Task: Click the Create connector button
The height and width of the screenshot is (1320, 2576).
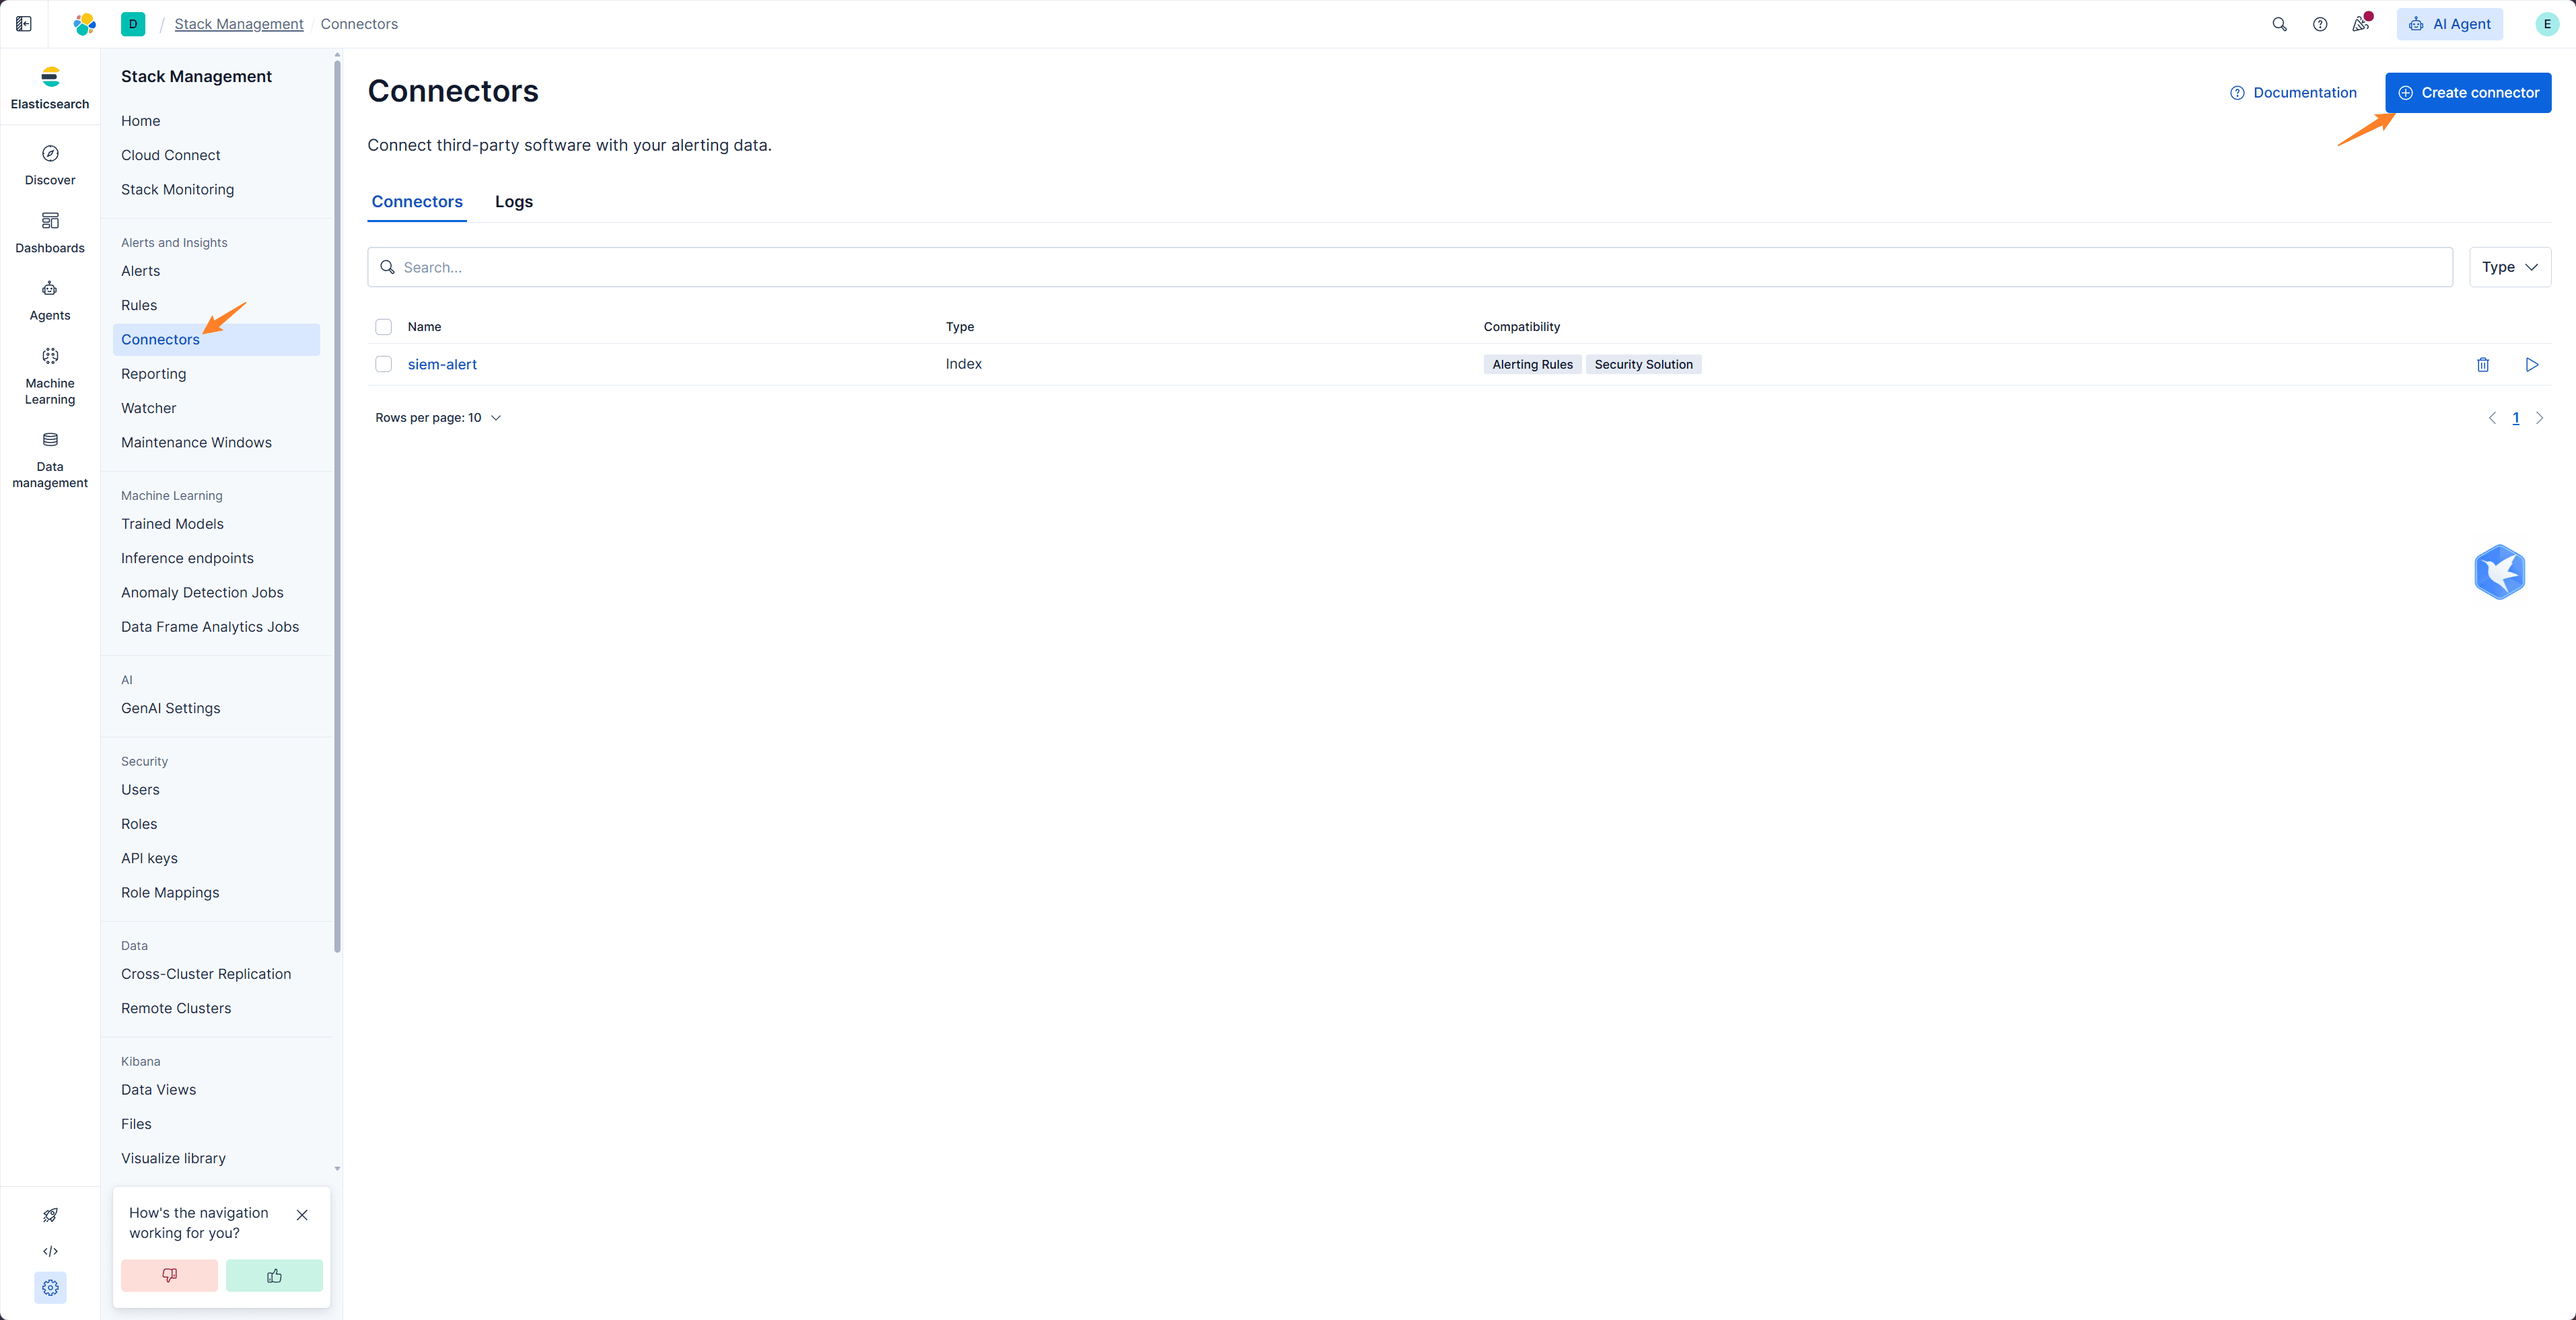Action: click(x=2468, y=92)
